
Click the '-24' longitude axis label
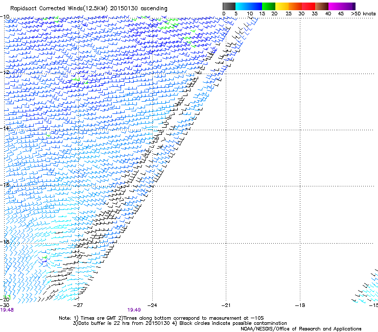tap(152, 305)
